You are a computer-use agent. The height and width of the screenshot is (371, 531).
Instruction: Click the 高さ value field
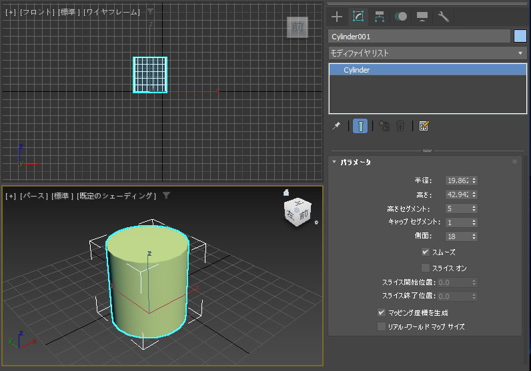[458, 194]
